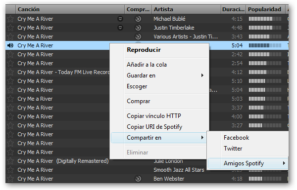The height and width of the screenshot is (190, 297).
Task: Open the dropdown arrow beside Justin Timberlake's track
Action: pyautogui.click(x=120, y=28)
